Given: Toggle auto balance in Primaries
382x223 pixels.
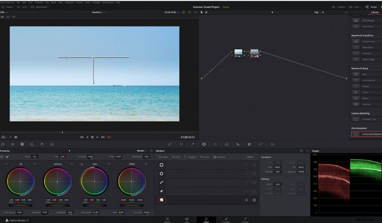Looking at the screenshot, I should click(2, 157).
